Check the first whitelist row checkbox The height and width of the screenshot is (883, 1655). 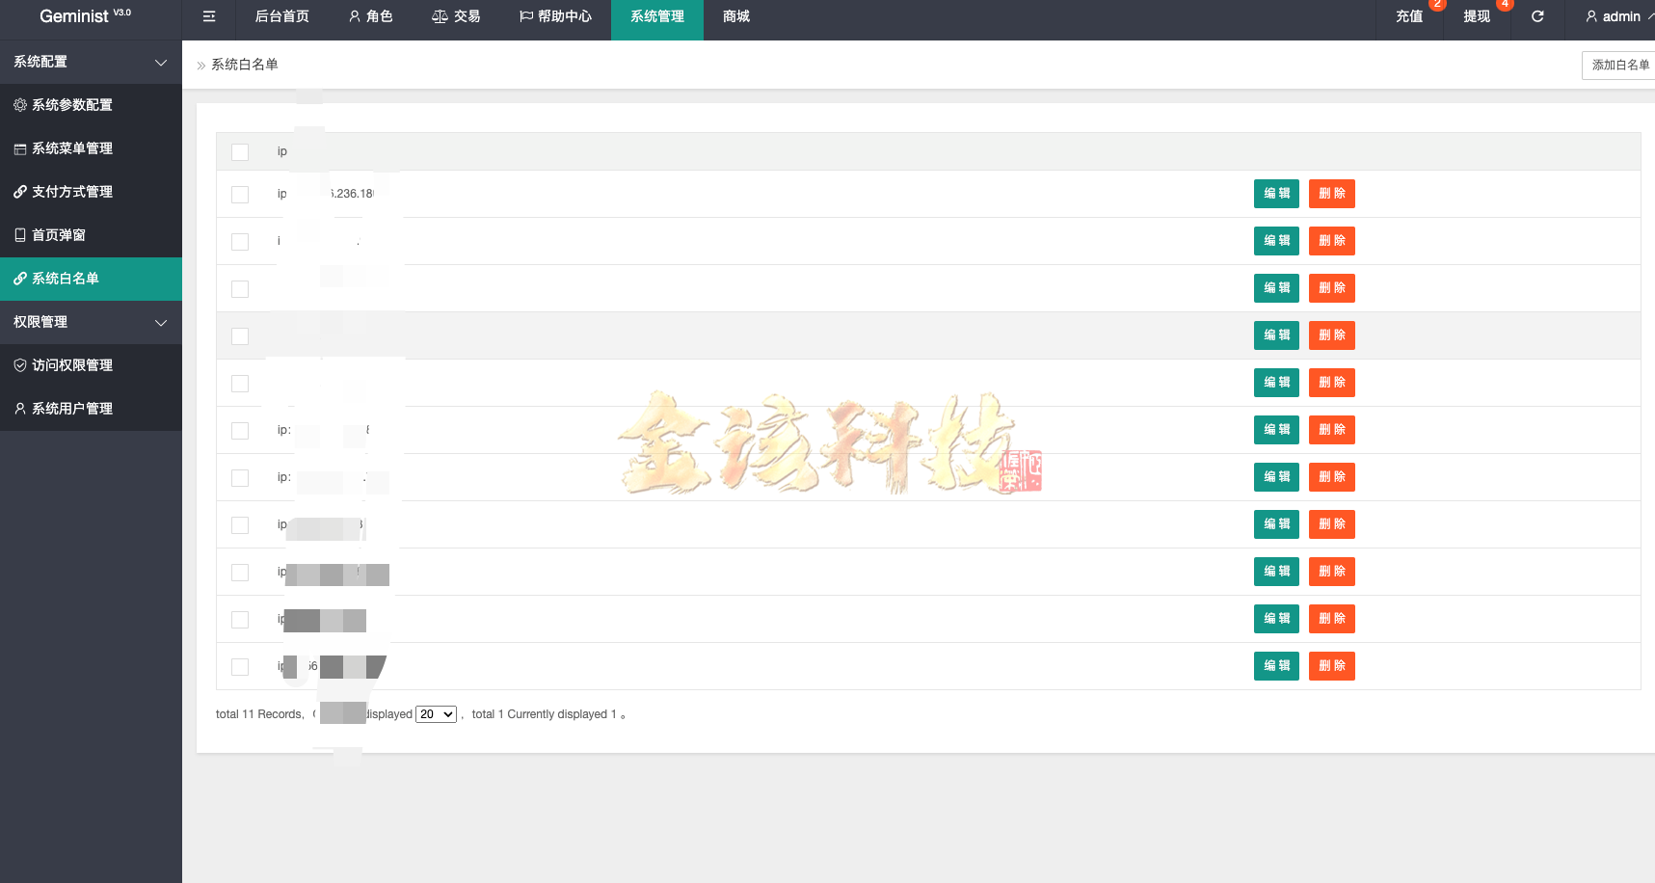pos(240,194)
